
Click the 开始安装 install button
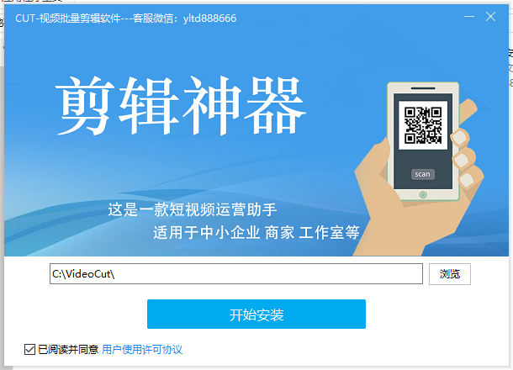pyautogui.click(x=256, y=314)
